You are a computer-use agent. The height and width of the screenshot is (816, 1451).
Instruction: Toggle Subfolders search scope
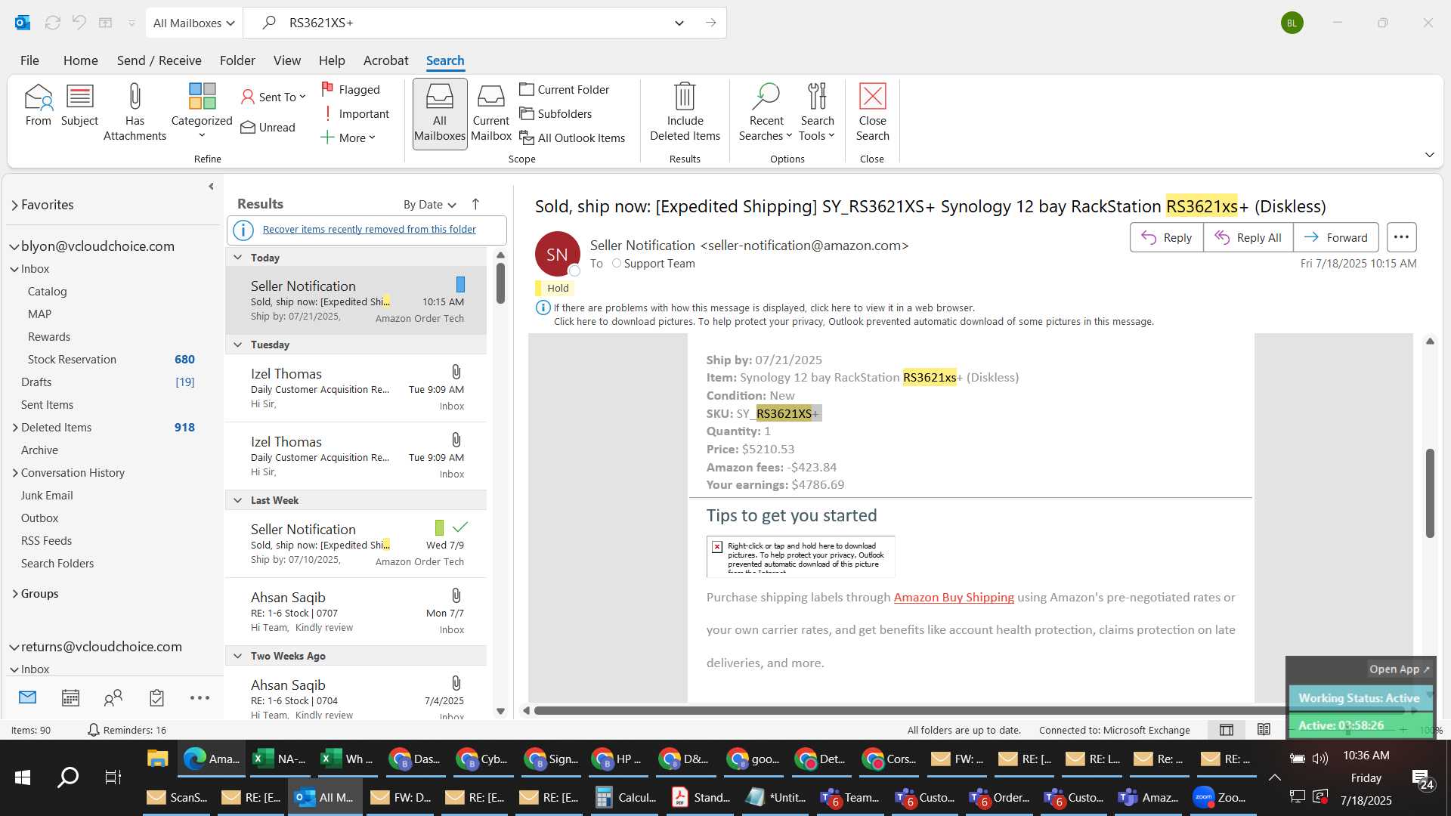point(555,113)
